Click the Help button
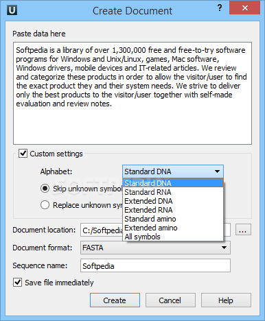The height and width of the screenshot is (321, 265). click(x=226, y=300)
